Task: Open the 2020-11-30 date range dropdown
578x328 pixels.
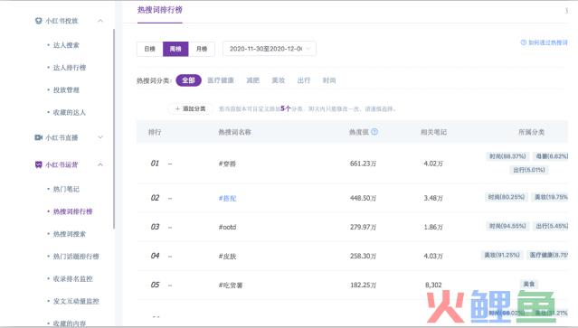Action: [x=270, y=49]
